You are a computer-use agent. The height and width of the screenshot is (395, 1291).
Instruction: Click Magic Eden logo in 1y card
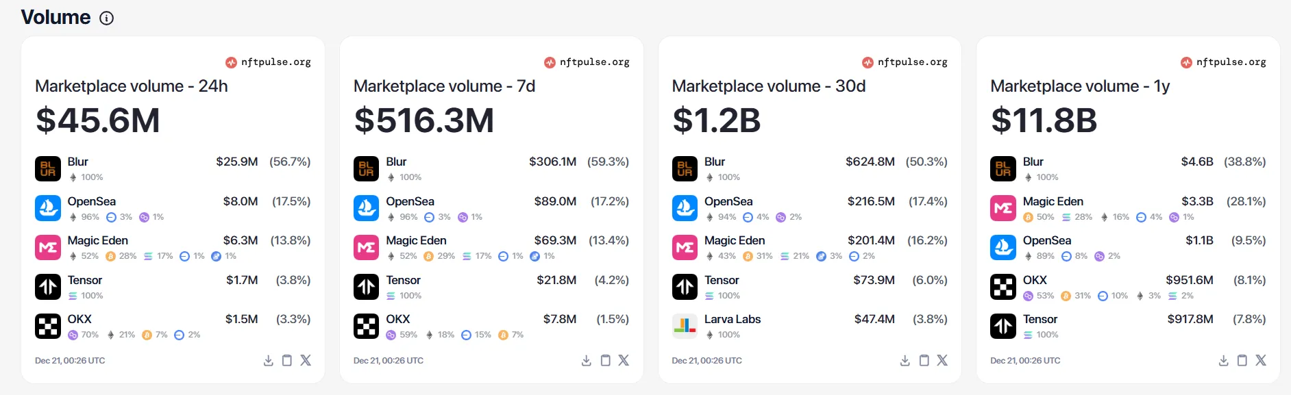(1003, 208)
